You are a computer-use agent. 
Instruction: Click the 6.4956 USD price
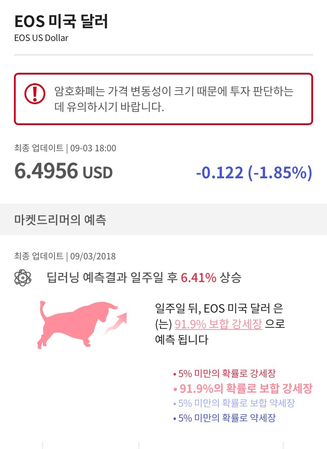(x=63, y=171)
